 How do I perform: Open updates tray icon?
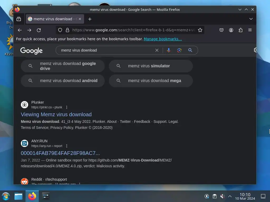(207, 196)
